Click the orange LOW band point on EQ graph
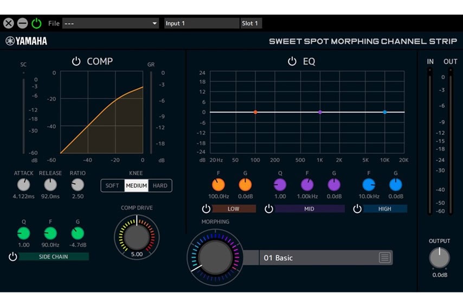Image resolution: width=463 pixels, height=307 pixels. point(255,112)
